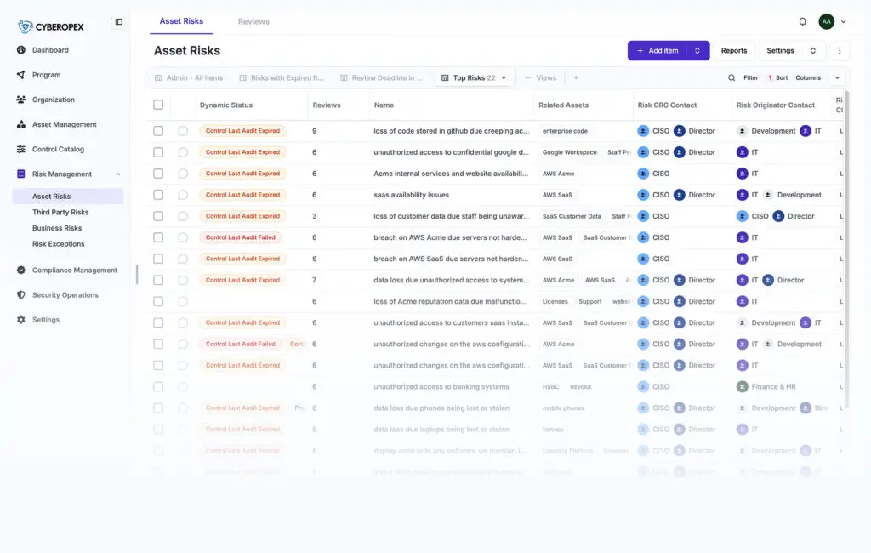The width and height of the screenshot is (871, 553).
Task: Click the Compliance Management badge icon
Action: (21, 270)
